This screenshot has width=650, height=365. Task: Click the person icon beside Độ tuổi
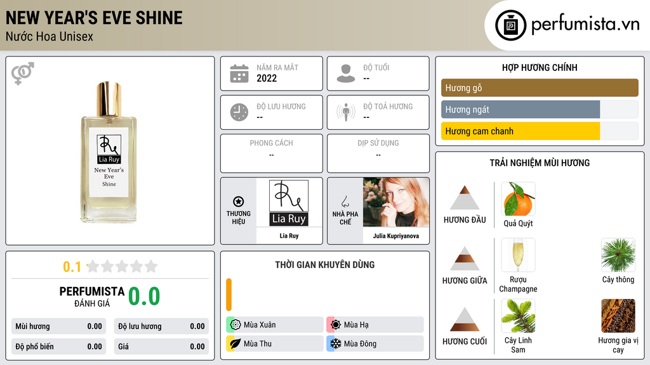point(346,74)
